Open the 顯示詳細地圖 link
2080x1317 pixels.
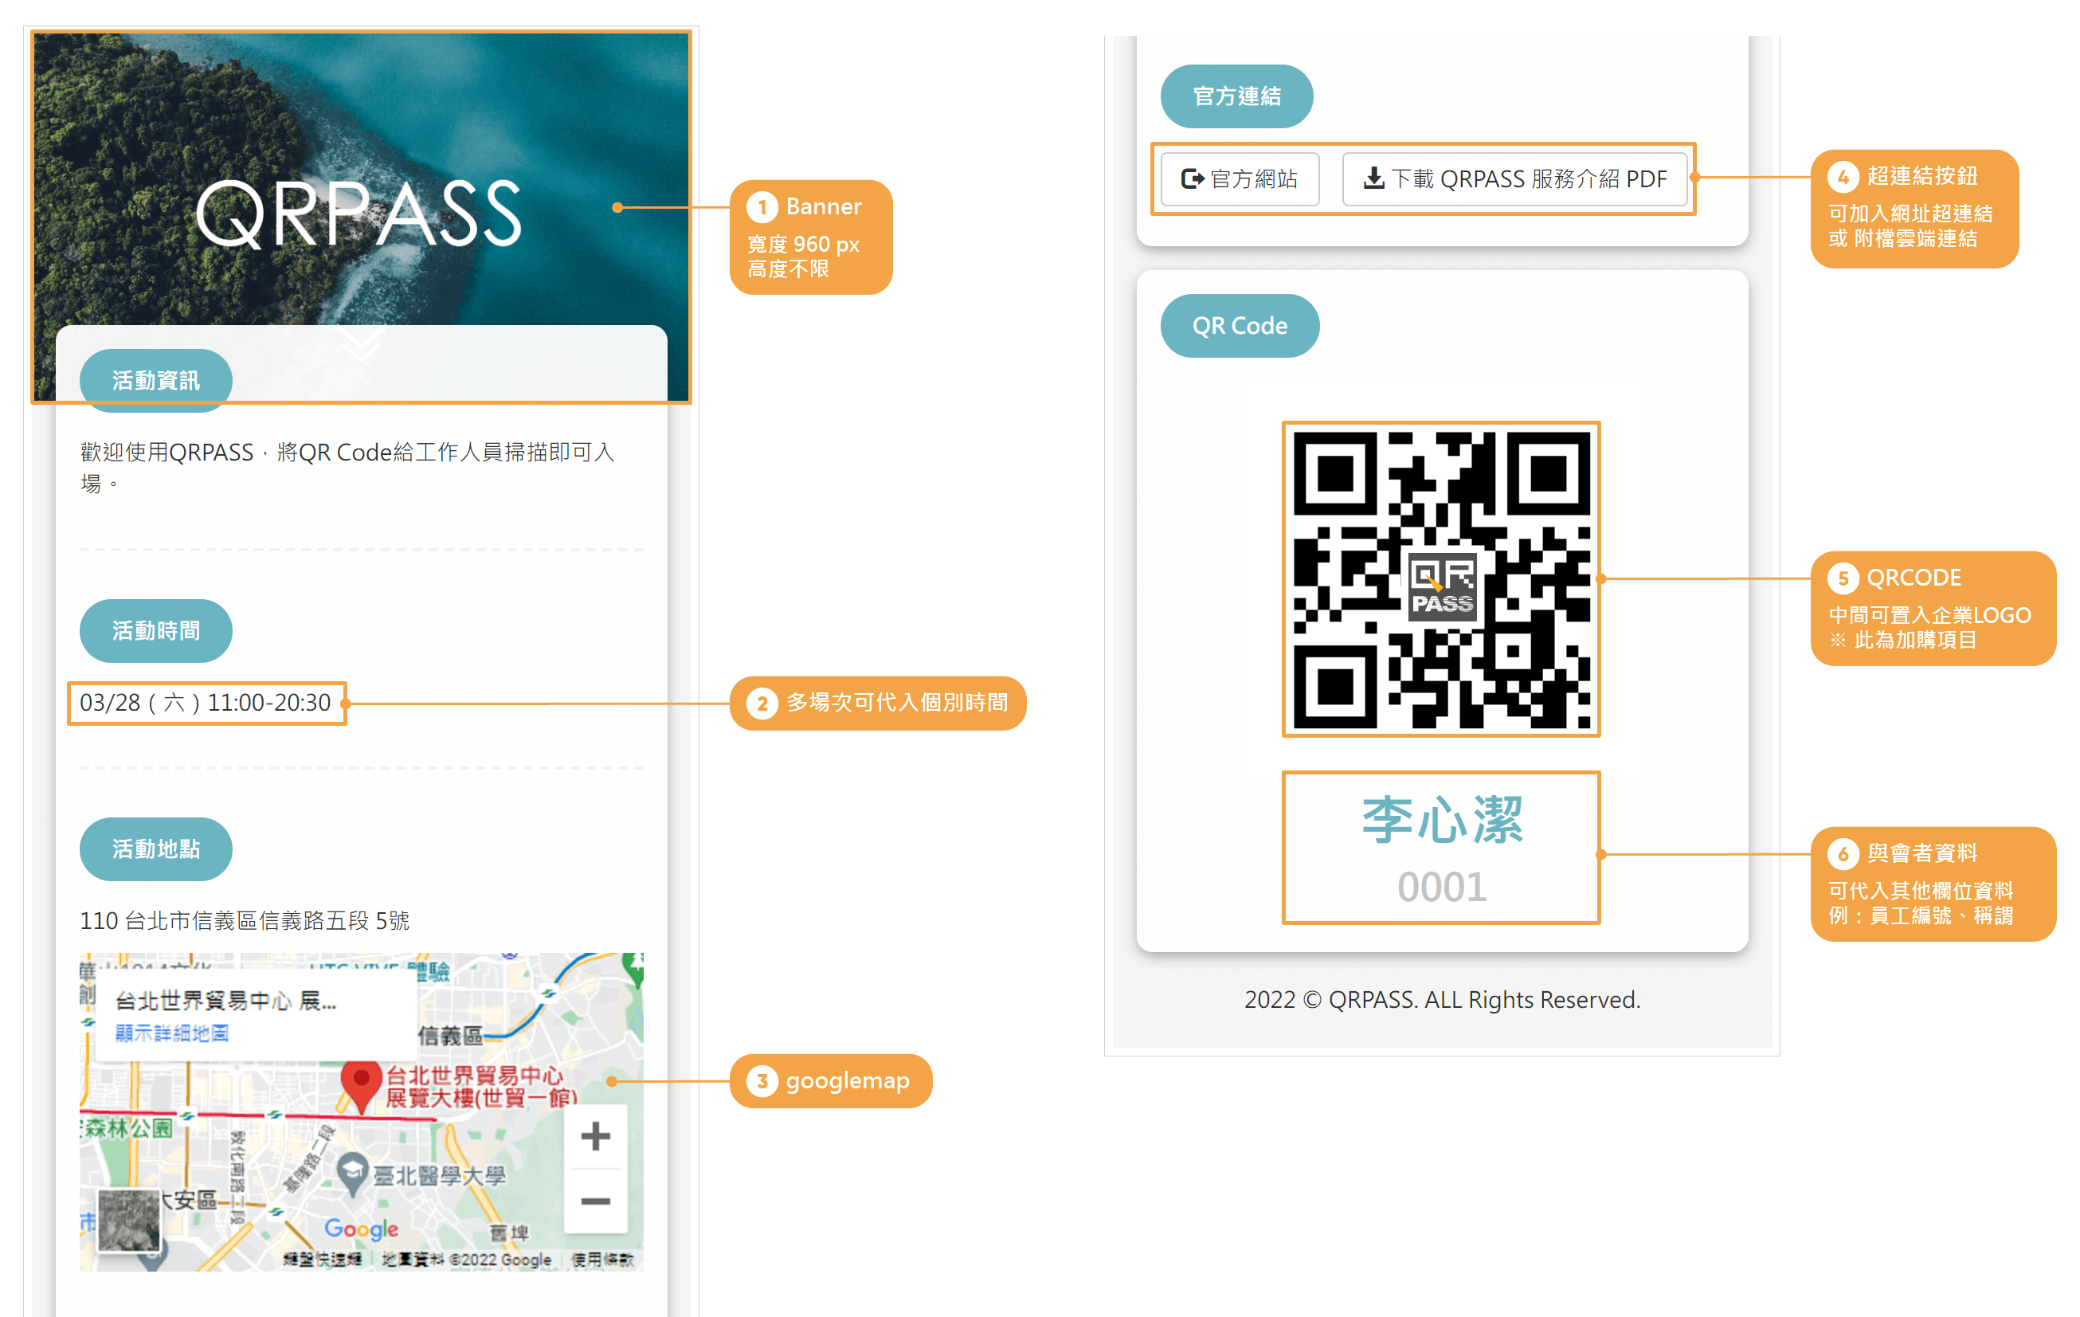(x=172, y=1033)
